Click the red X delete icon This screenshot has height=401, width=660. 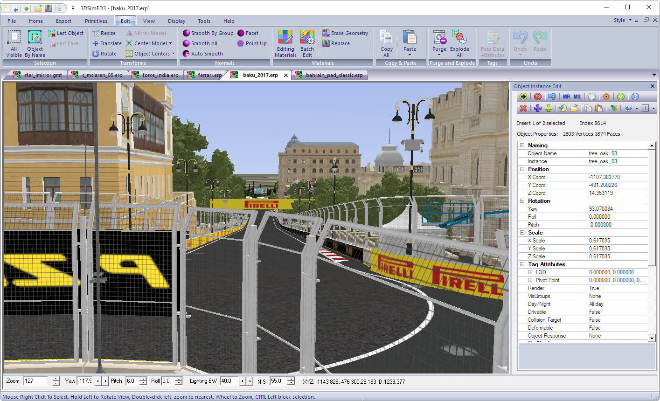(x=523, y=108)
